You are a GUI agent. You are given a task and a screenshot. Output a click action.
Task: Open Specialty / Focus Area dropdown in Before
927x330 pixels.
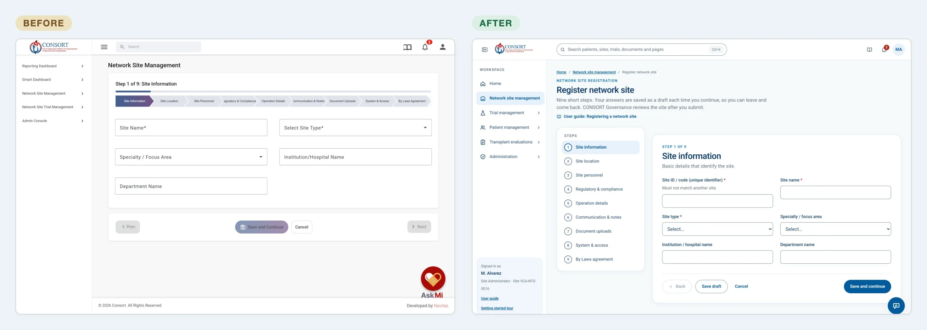[x=191, y=157]
